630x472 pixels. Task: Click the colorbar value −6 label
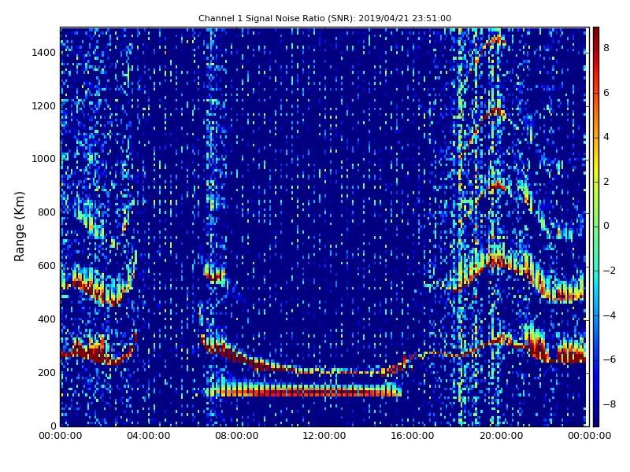[x=609, y=360]
